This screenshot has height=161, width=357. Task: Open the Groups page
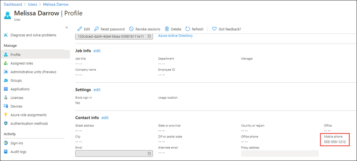pyautogui.click(x=16, y=80)
